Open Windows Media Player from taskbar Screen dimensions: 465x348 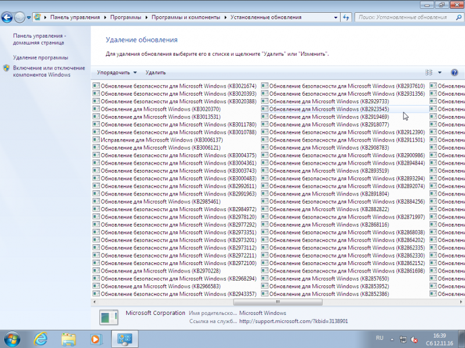[x=96, y=339]
